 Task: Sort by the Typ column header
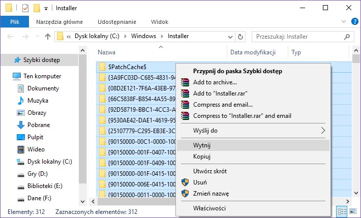pos(296,52)
